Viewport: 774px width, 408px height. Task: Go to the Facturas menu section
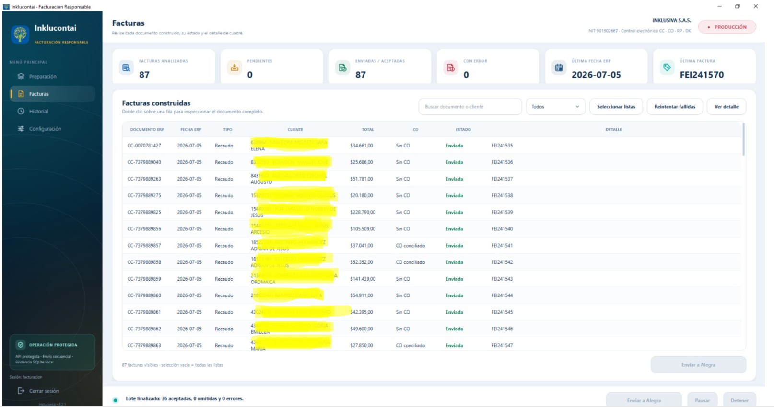52,94
